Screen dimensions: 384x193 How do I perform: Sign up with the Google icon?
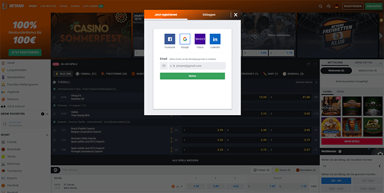(185, 39)
